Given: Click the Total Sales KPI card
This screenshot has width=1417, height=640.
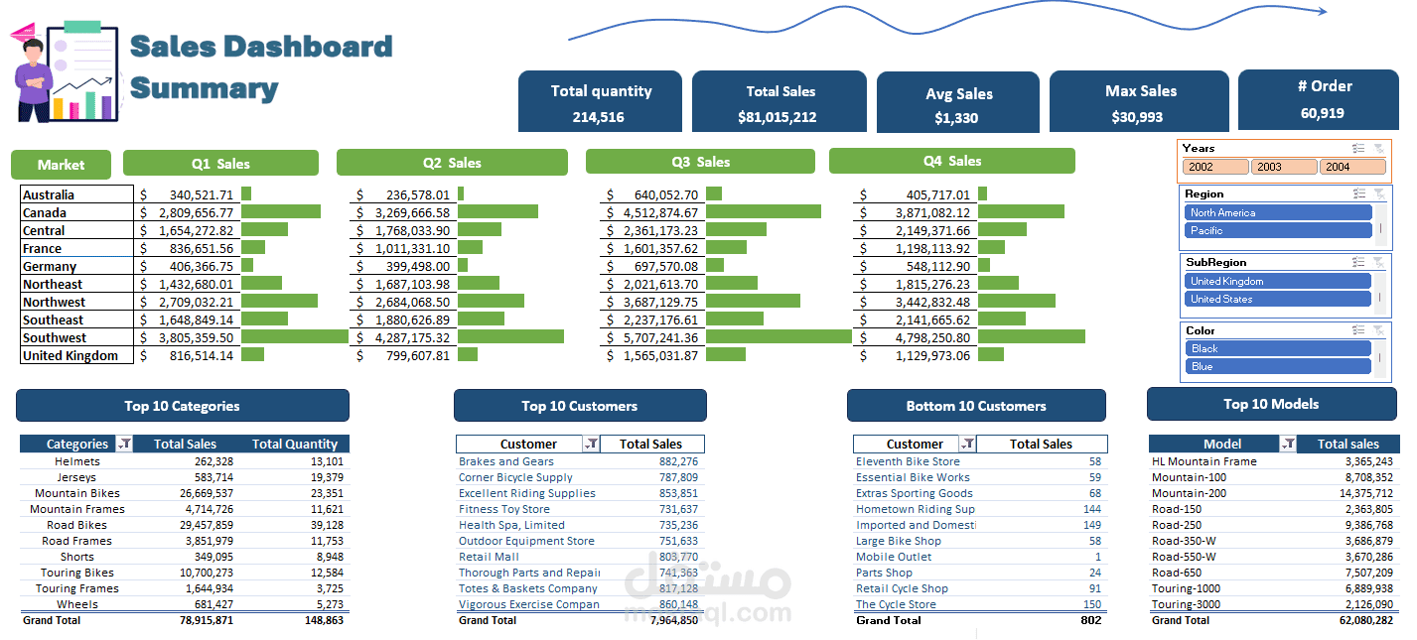Looking at the screenshot, I should pos(779,101).
